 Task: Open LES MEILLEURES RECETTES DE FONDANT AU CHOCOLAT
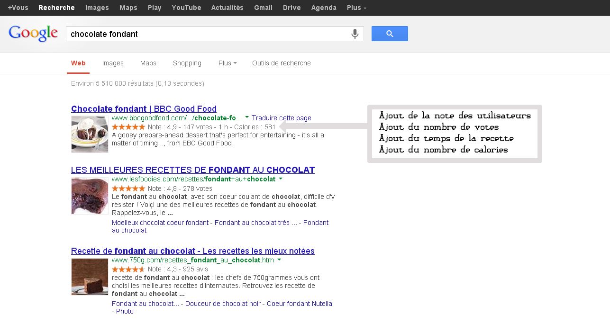(193, 170)
